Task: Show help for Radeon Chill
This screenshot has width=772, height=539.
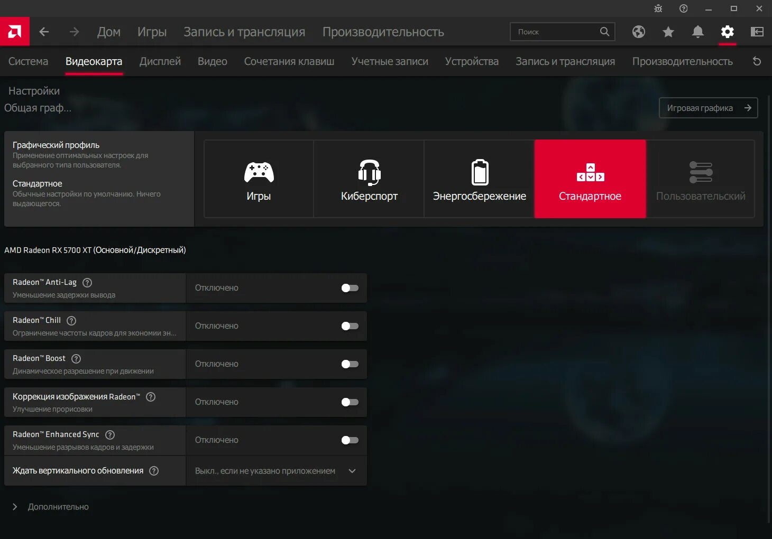Action: pyautogui.click(x=72, y=321)
